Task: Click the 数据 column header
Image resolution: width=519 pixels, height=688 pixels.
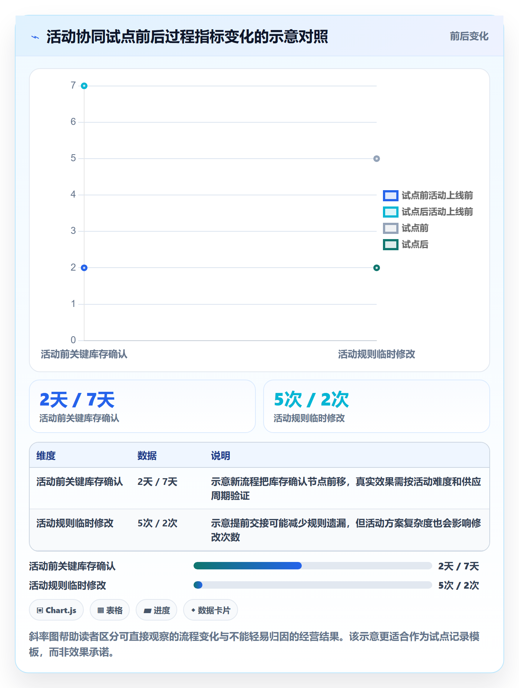Action: (x=147, y=456)
